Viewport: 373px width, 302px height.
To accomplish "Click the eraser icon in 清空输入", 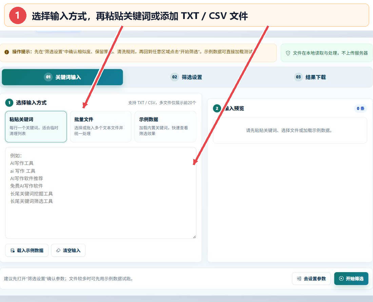I will click(x=58, y=250).
